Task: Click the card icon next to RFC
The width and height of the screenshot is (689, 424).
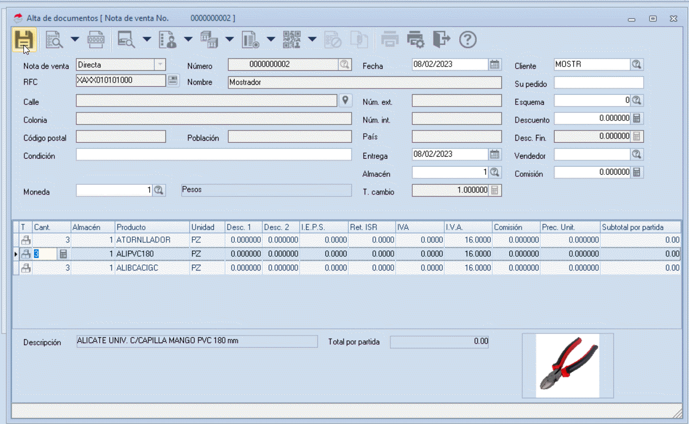Action: click(x=173, y=80)
